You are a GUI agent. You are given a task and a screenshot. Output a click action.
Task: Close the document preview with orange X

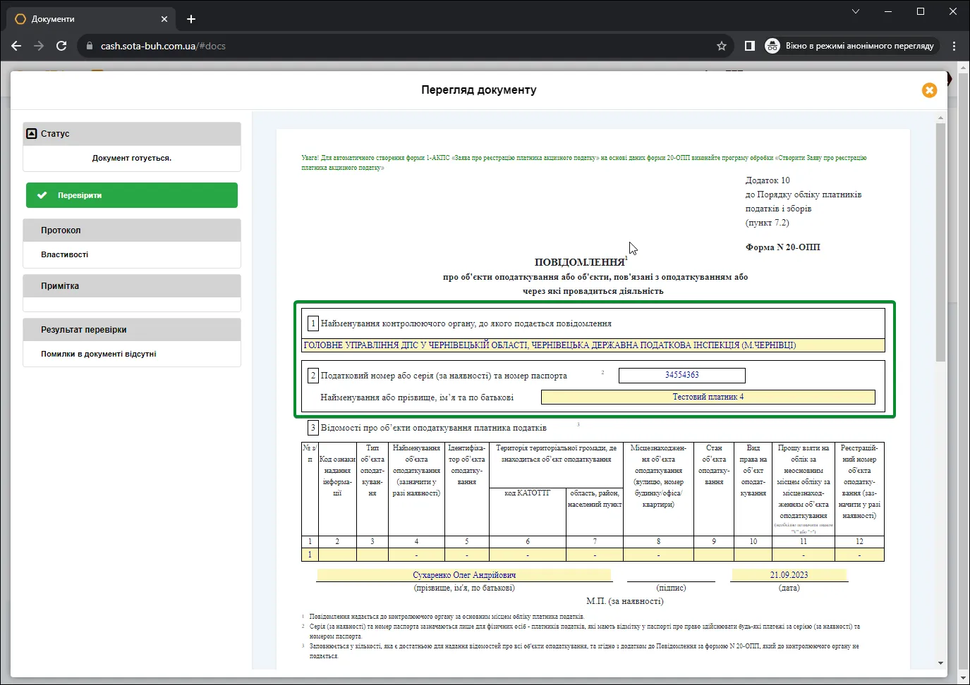point(929,90)
